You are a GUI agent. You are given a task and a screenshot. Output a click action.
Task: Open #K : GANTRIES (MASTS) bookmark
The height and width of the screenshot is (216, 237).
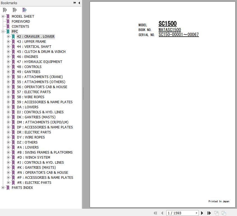point(36,167)
